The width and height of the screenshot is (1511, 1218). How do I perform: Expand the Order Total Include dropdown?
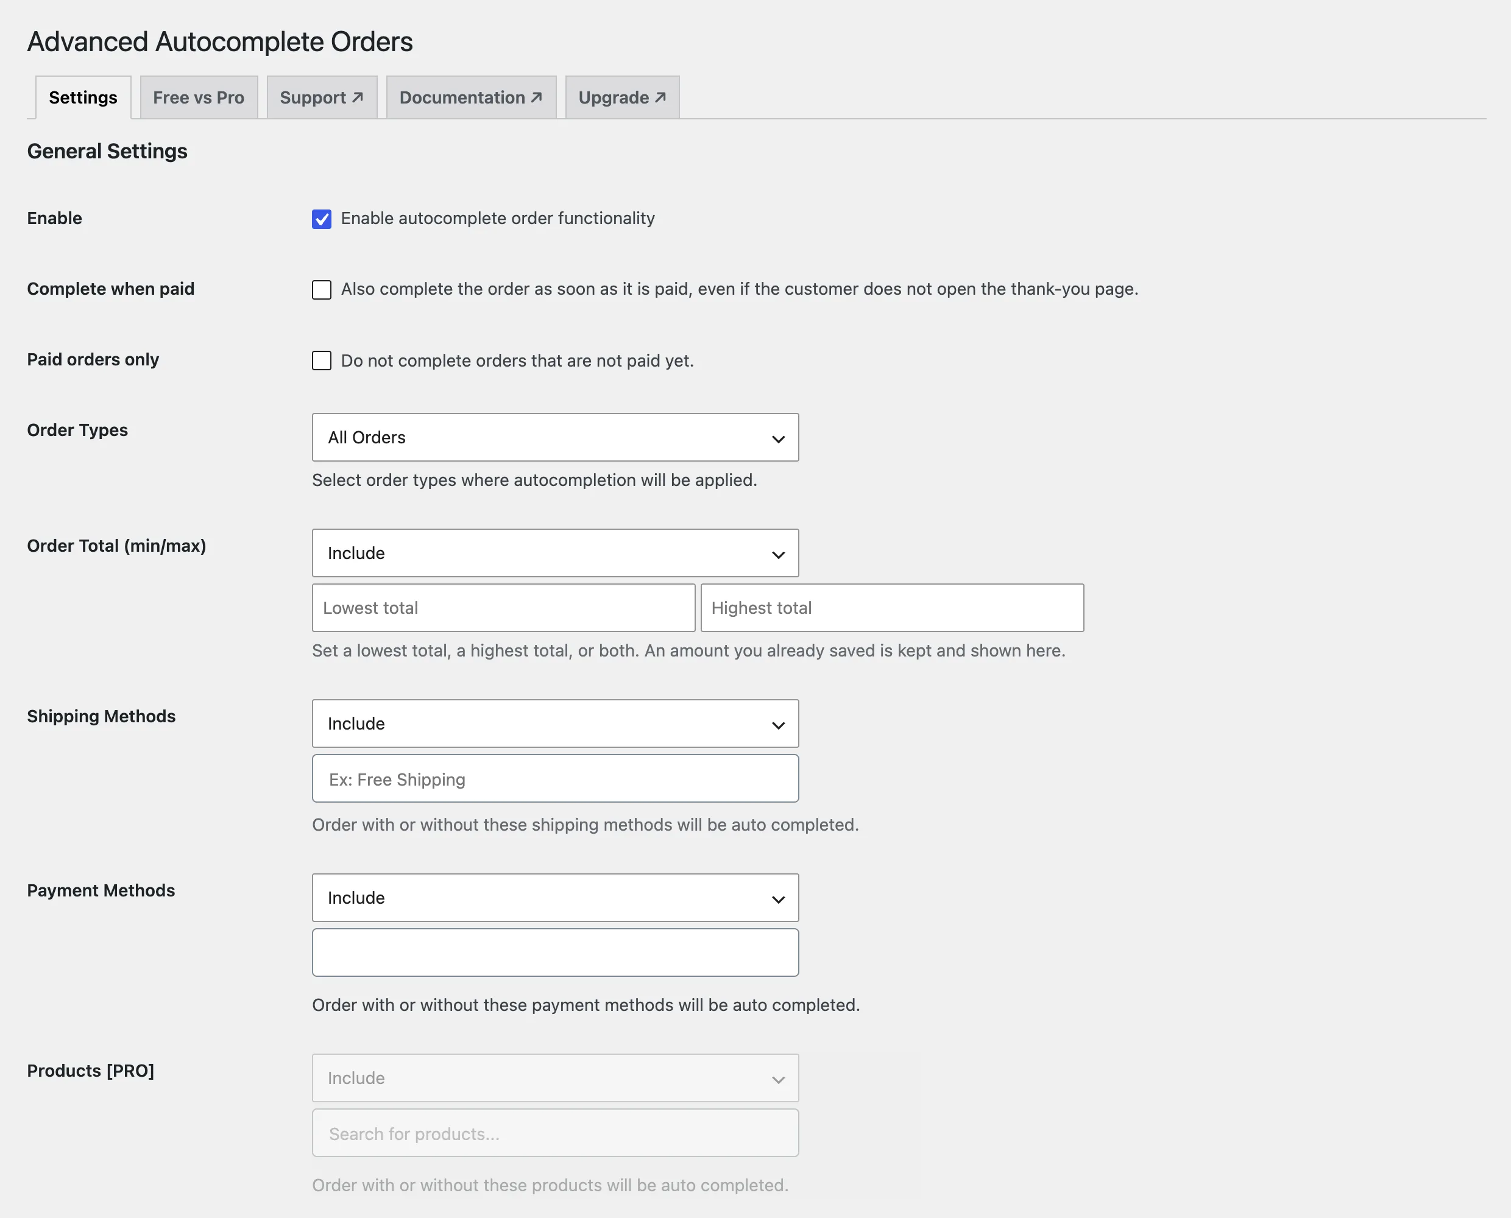(x=555, y=553)
